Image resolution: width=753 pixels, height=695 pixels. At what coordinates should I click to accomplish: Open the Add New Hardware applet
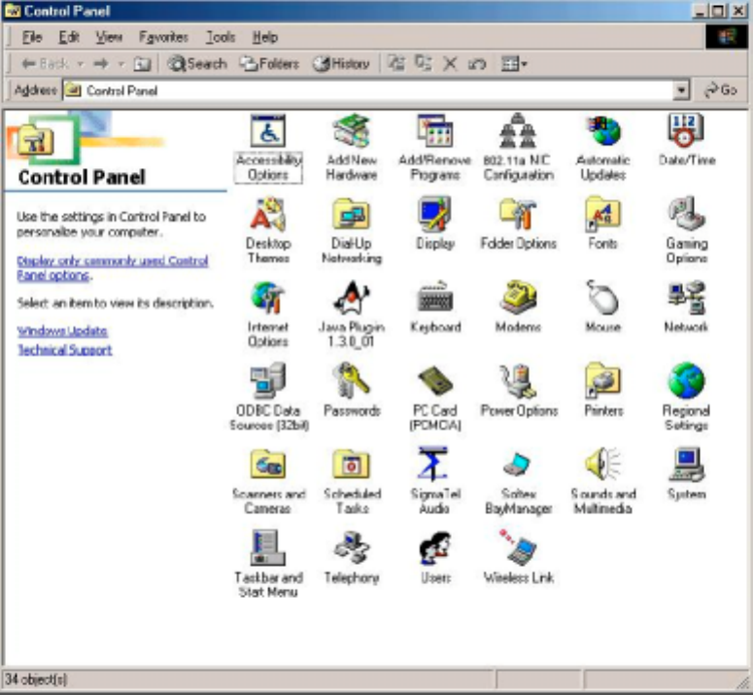coord(352,148)
